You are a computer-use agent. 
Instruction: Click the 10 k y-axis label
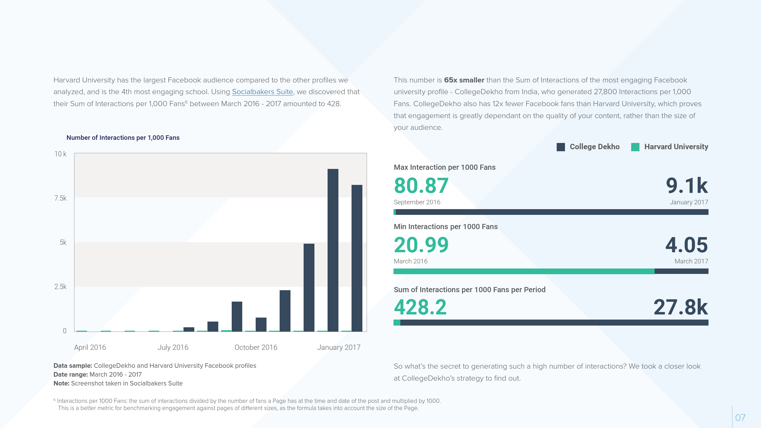[x=60, y=154]
